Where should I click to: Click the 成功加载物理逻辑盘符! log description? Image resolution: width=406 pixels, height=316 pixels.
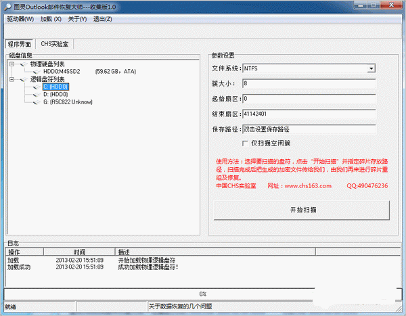pyautogui.click(x=148, y=267)
